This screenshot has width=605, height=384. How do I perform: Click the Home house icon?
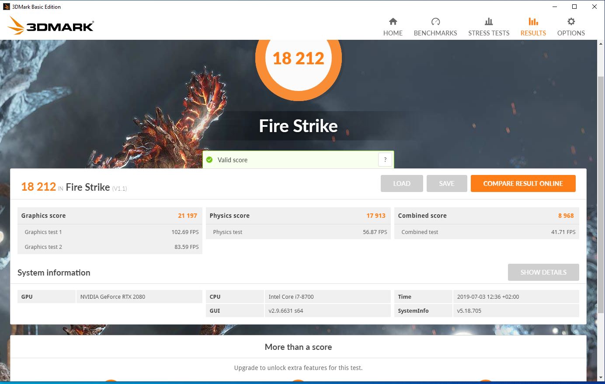click(393, 21)
